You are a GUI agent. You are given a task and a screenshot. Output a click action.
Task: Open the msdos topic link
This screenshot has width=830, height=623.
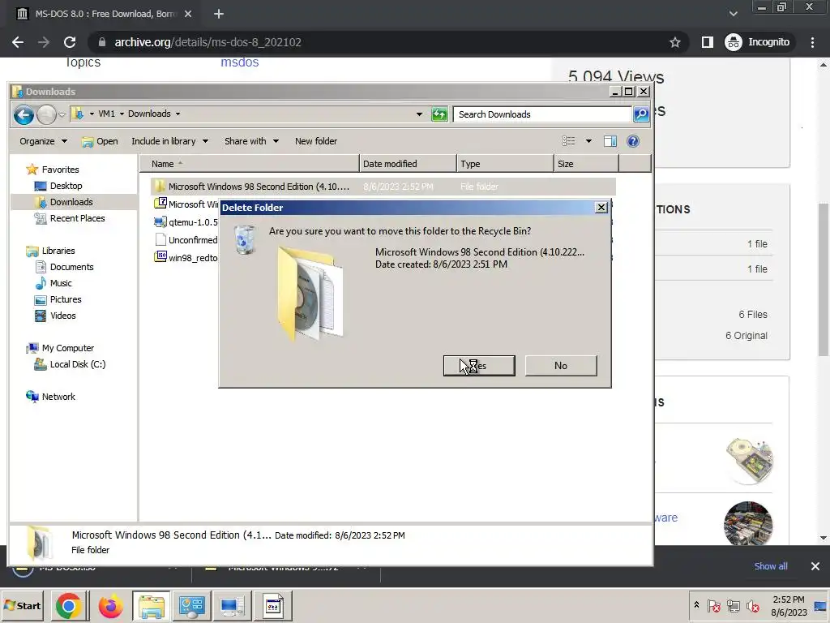pyautogui.click(x=240, y=62)
